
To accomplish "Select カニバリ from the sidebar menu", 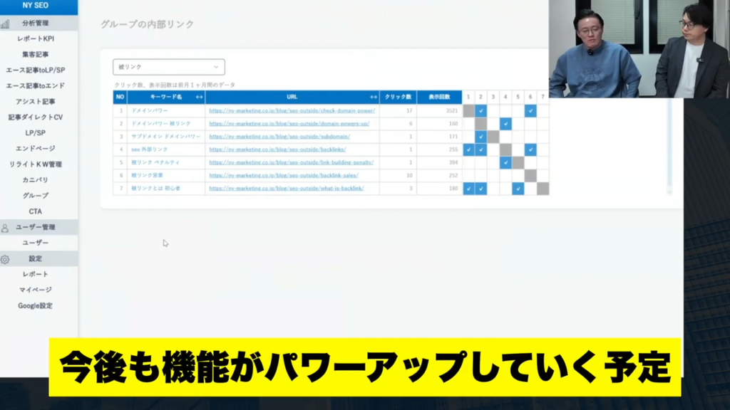I will (36, 180).
